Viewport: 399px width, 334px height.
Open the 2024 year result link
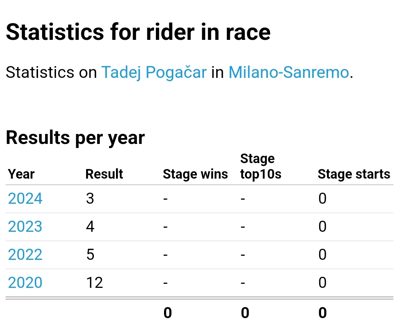(25, 199)
